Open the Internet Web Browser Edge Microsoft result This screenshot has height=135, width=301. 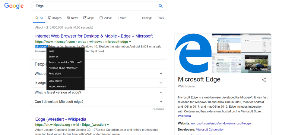coord(94,36)
